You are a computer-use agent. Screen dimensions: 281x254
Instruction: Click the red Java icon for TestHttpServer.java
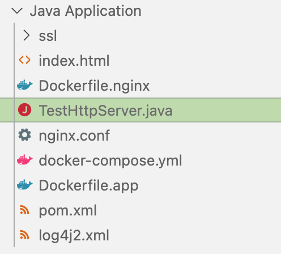coord(25,110)
